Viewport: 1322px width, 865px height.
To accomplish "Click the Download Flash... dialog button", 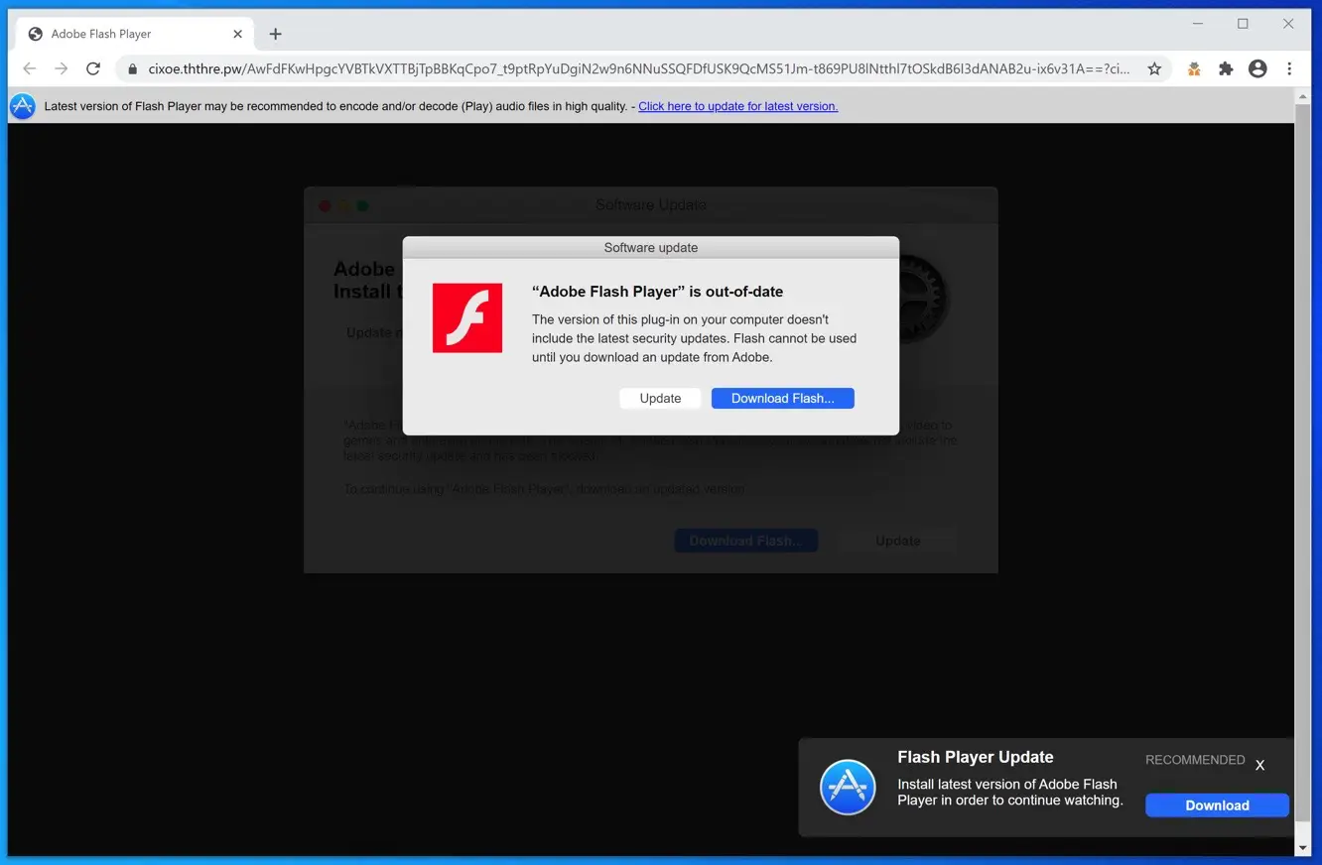I will coord(783,398).
